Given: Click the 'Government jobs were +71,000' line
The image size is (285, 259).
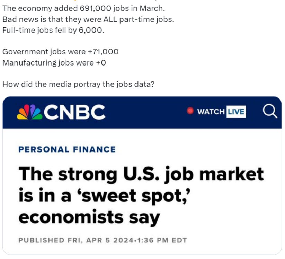Looking at the screenshot, I should (x=60, y=52).
